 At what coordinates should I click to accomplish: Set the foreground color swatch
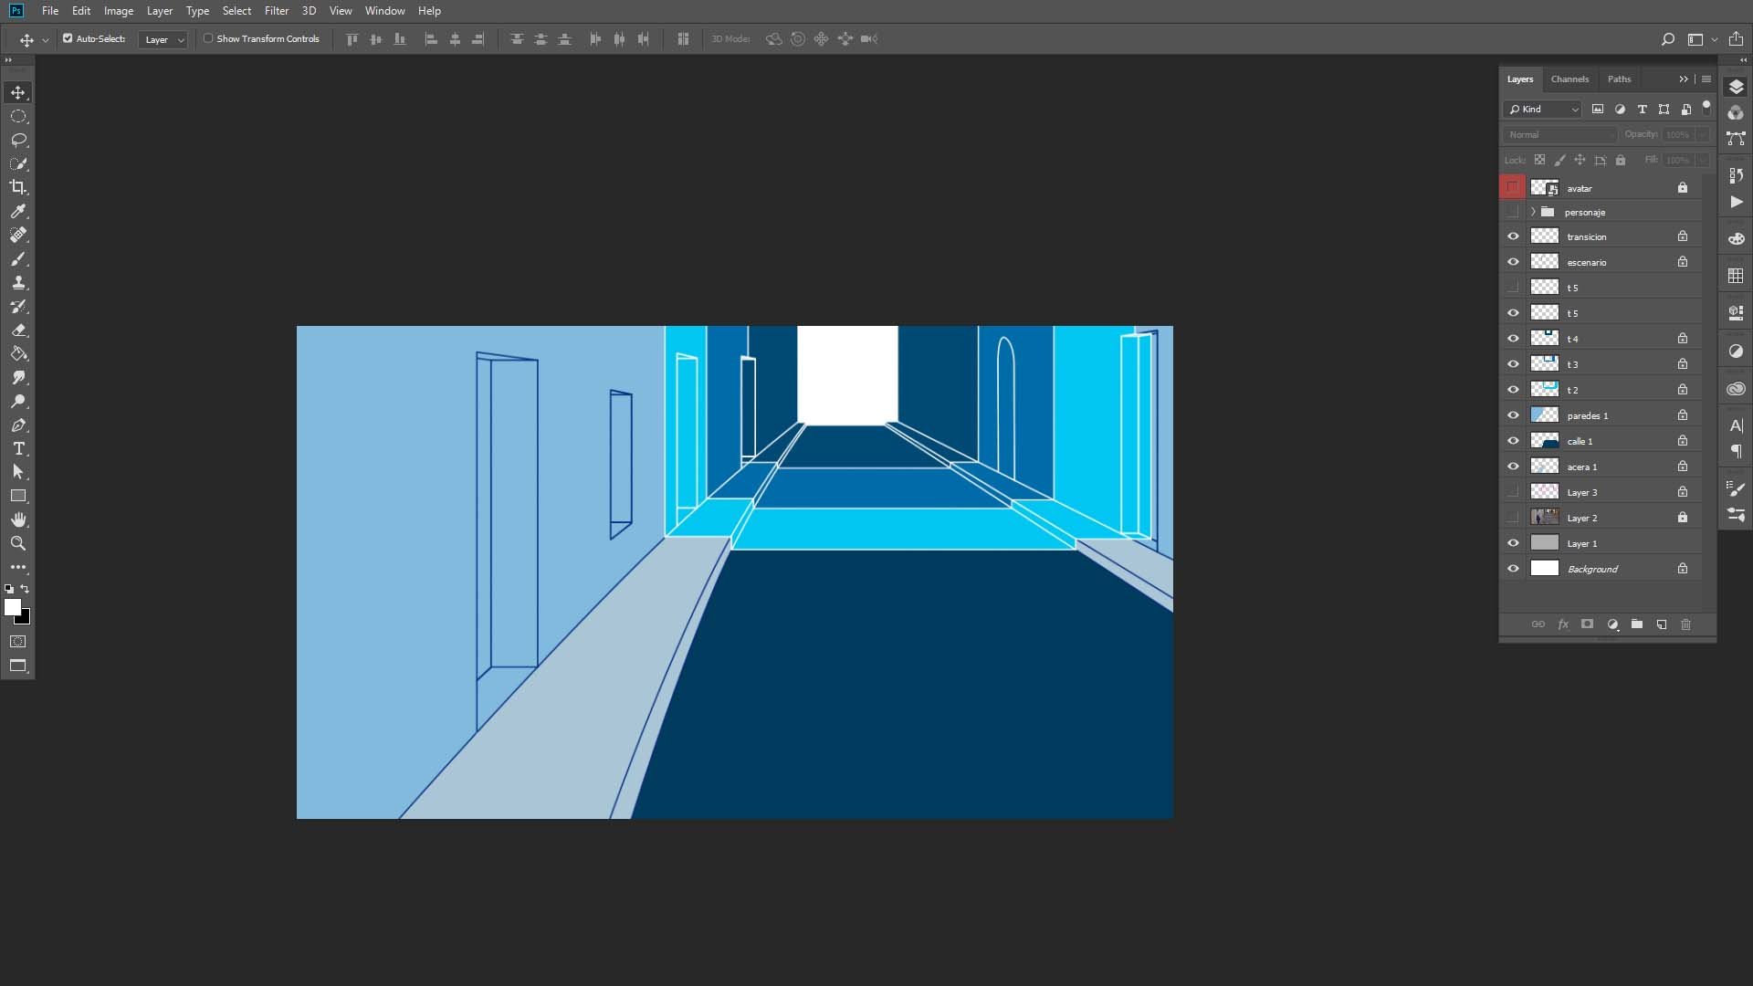point(13,607)
